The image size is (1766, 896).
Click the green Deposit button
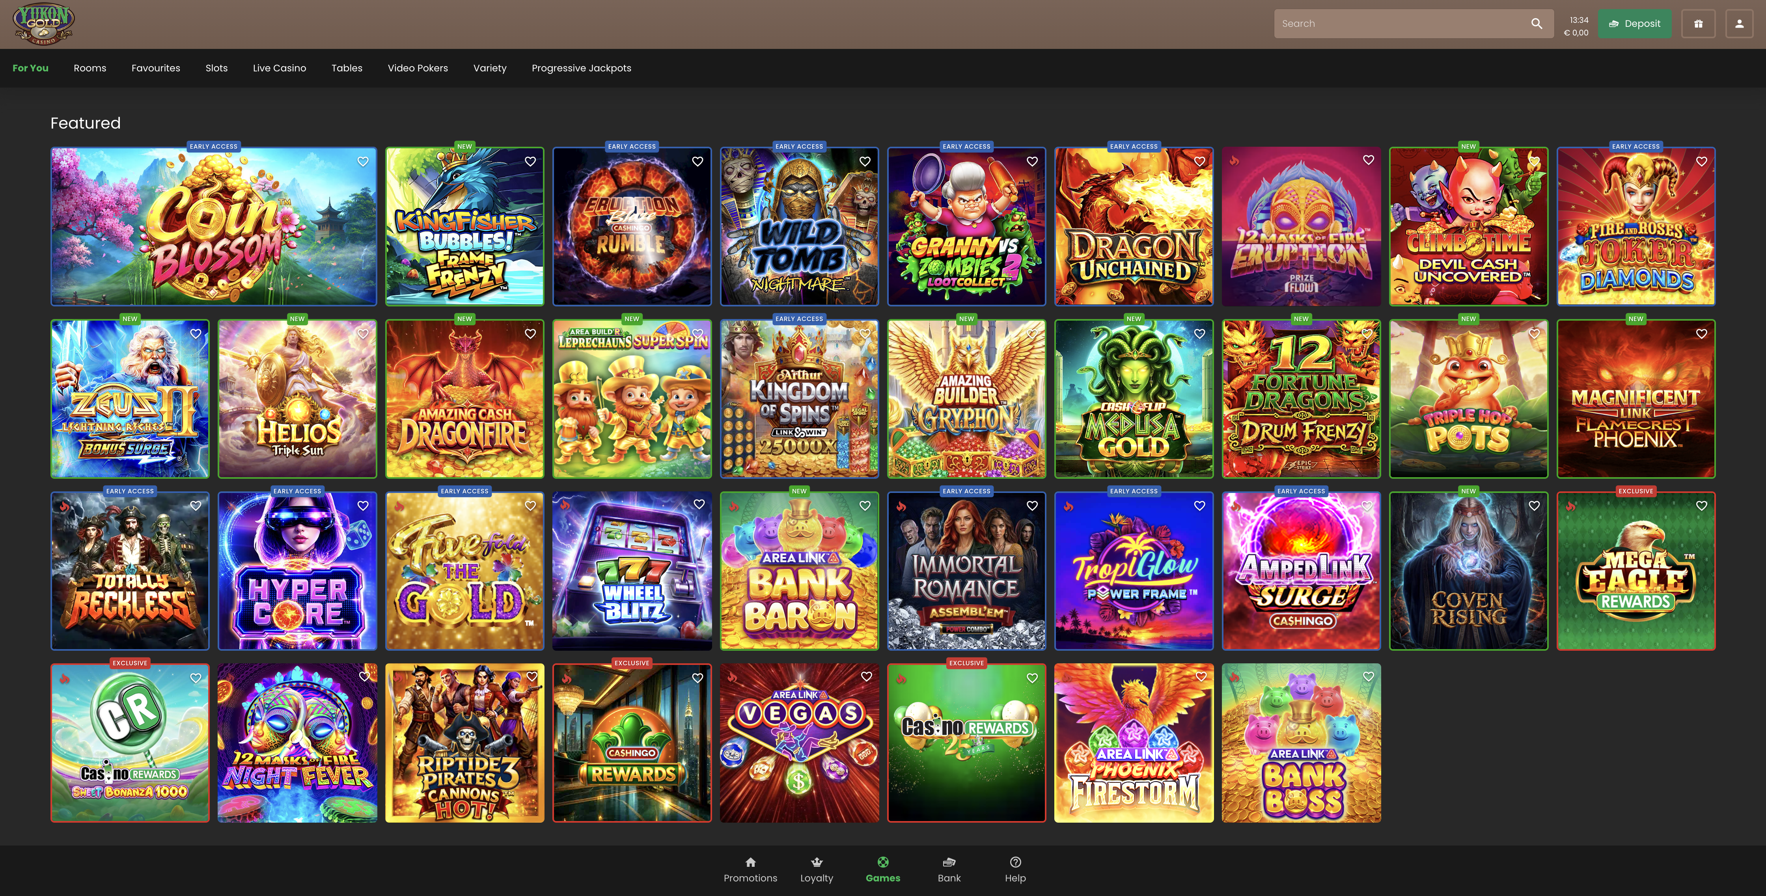(1634, 23)
